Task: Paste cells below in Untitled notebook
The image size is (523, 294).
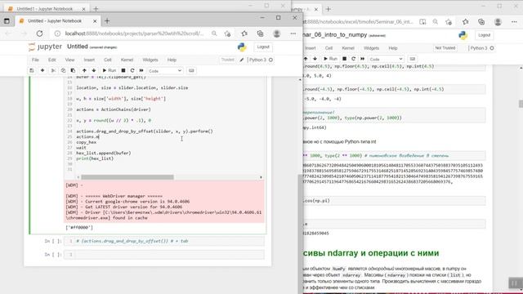Action: click(73, 71)
